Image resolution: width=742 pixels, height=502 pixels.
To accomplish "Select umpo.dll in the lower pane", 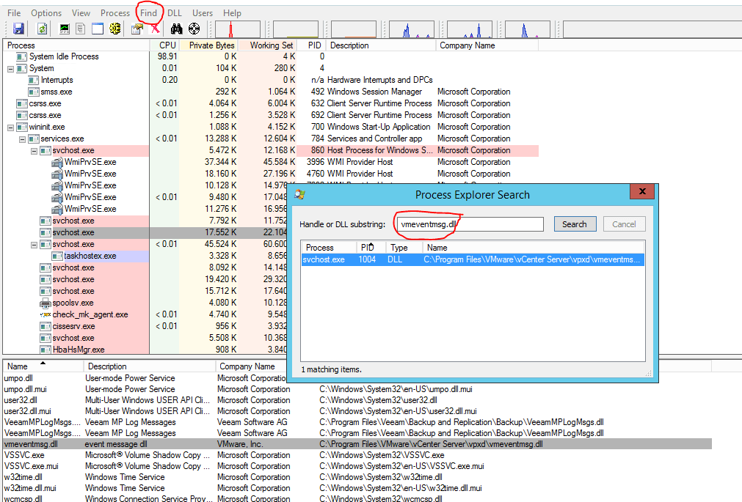I will tap(18, 378).
